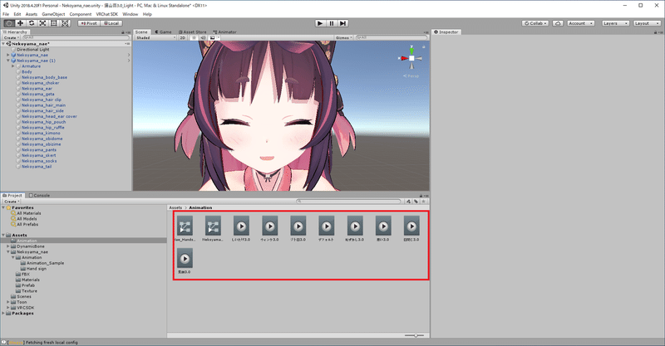Open Project panel Create dropdown
This screenshot has height=346, width=665.
pos(12,202)
